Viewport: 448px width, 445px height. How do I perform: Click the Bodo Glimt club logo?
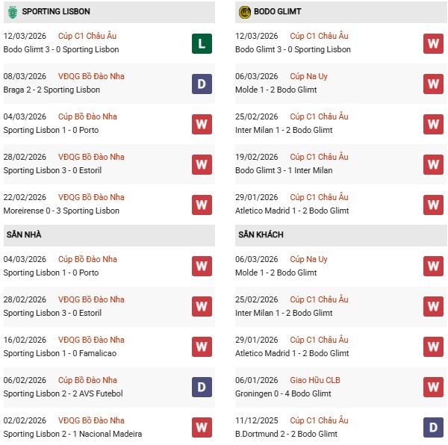245,11
